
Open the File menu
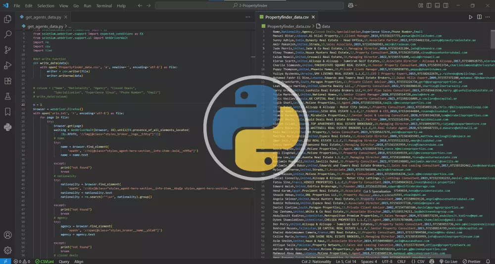17,5
